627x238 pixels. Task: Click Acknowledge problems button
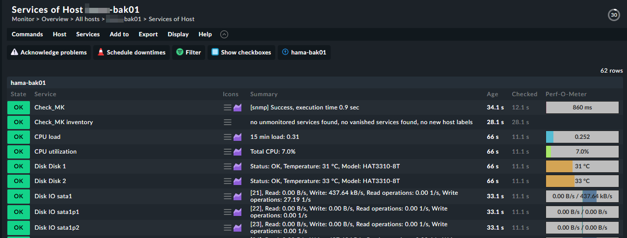[x=49, y=53]
